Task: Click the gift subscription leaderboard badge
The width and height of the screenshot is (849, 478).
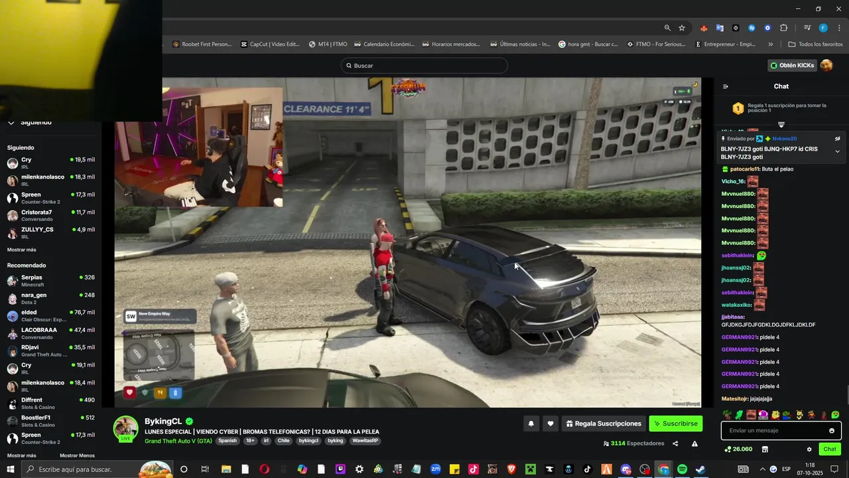Action: click(x=738, y=108)
